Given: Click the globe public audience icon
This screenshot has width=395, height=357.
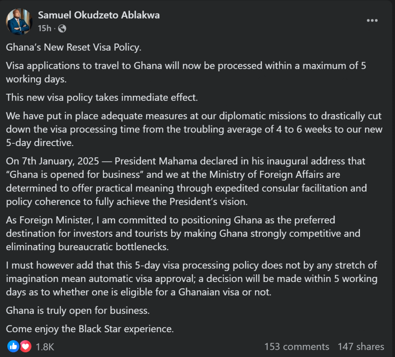Looking at the screenshot, I should [x=62, y=29].
